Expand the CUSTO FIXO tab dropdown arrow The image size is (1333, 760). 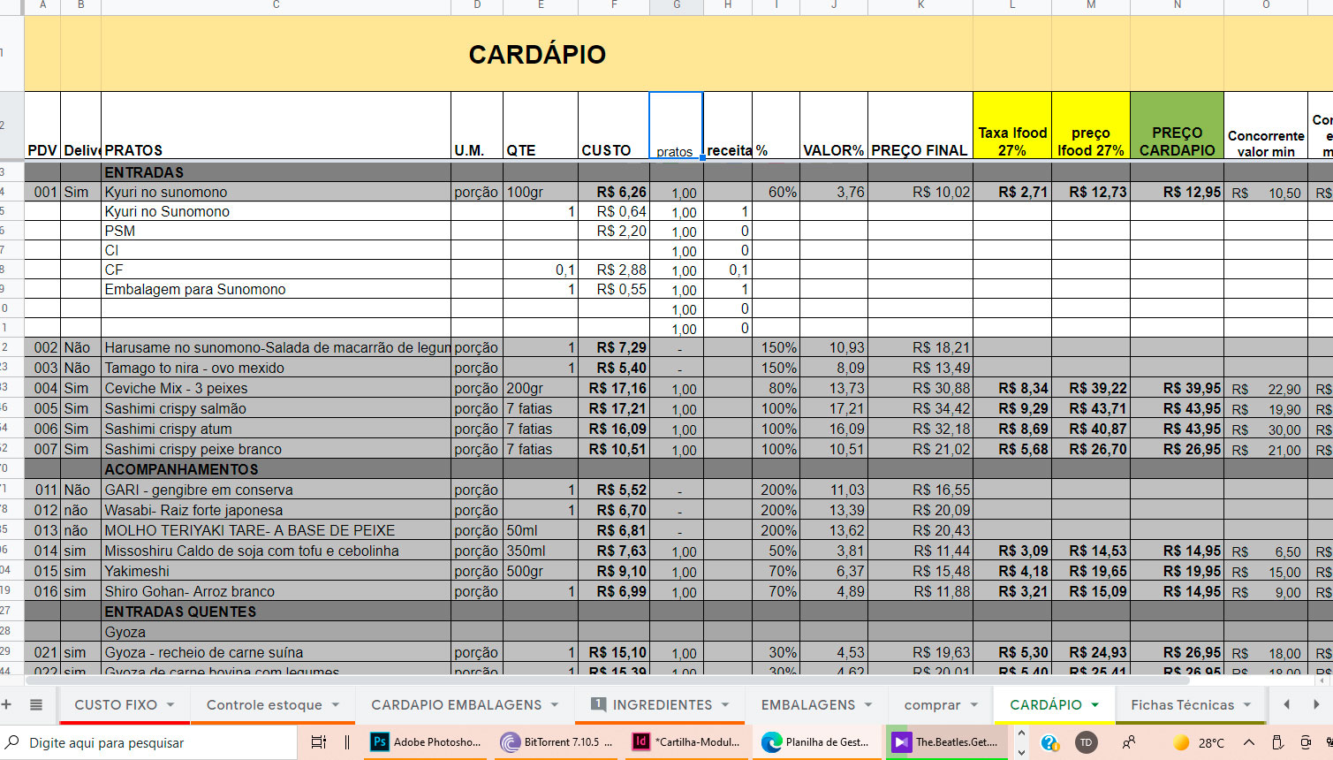click(x=170, y=704)
